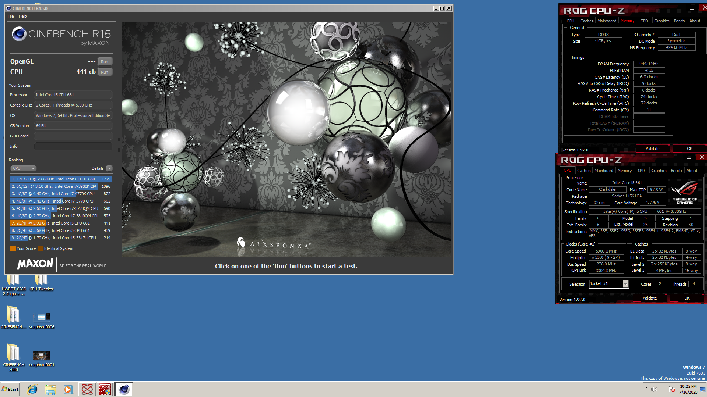Viewport: 707px width, 397px height.
Task: Open Mainboard tab in lower CPU-Z window
Action: 604,171
